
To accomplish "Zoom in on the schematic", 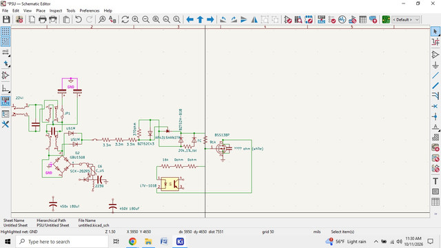I will point(135,19).
